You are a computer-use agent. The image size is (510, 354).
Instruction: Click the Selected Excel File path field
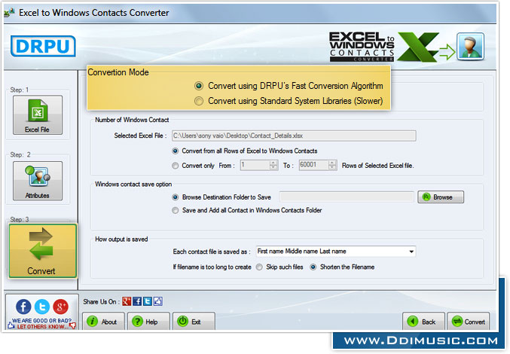click(294, 136)
